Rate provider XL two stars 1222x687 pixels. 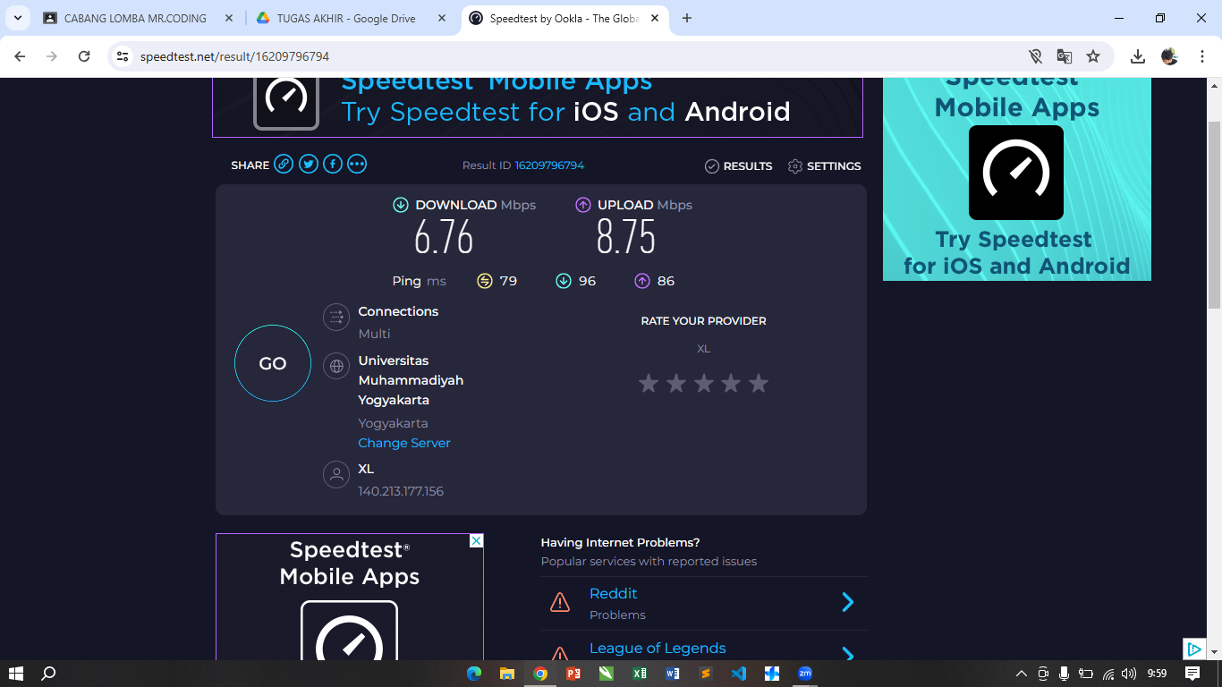coord(676,384)
